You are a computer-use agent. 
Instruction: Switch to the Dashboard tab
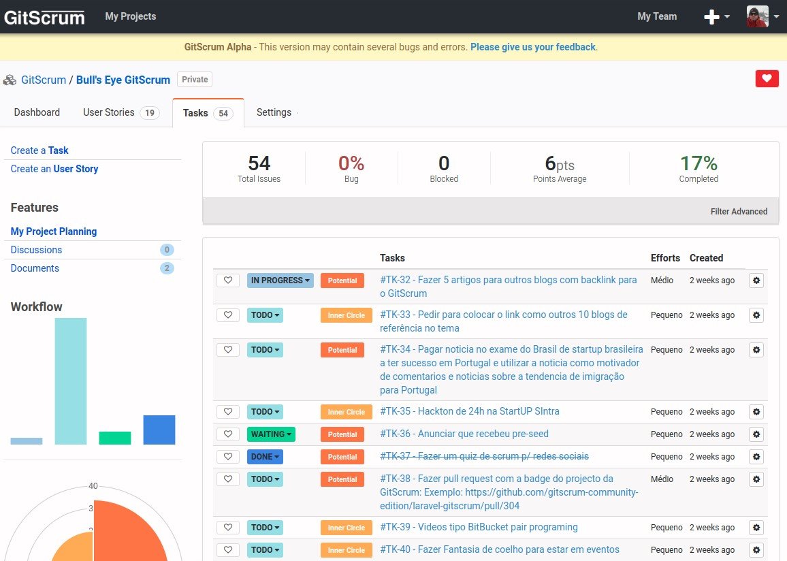[37, 112]
